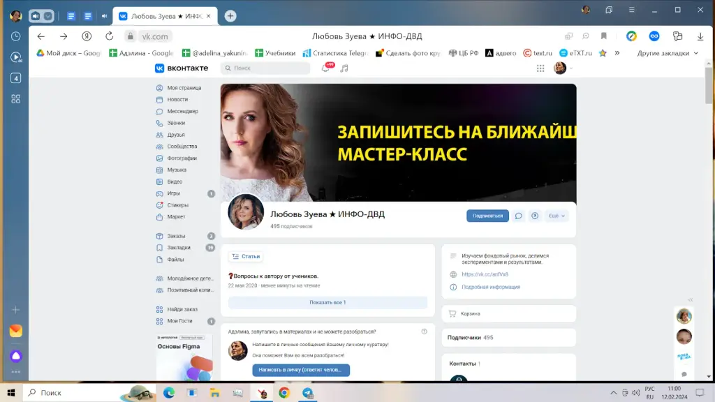Click the page bookmark icon in toolbar
Screen dimensions: 715x402
pyautogui.click(x=604, y=36)
